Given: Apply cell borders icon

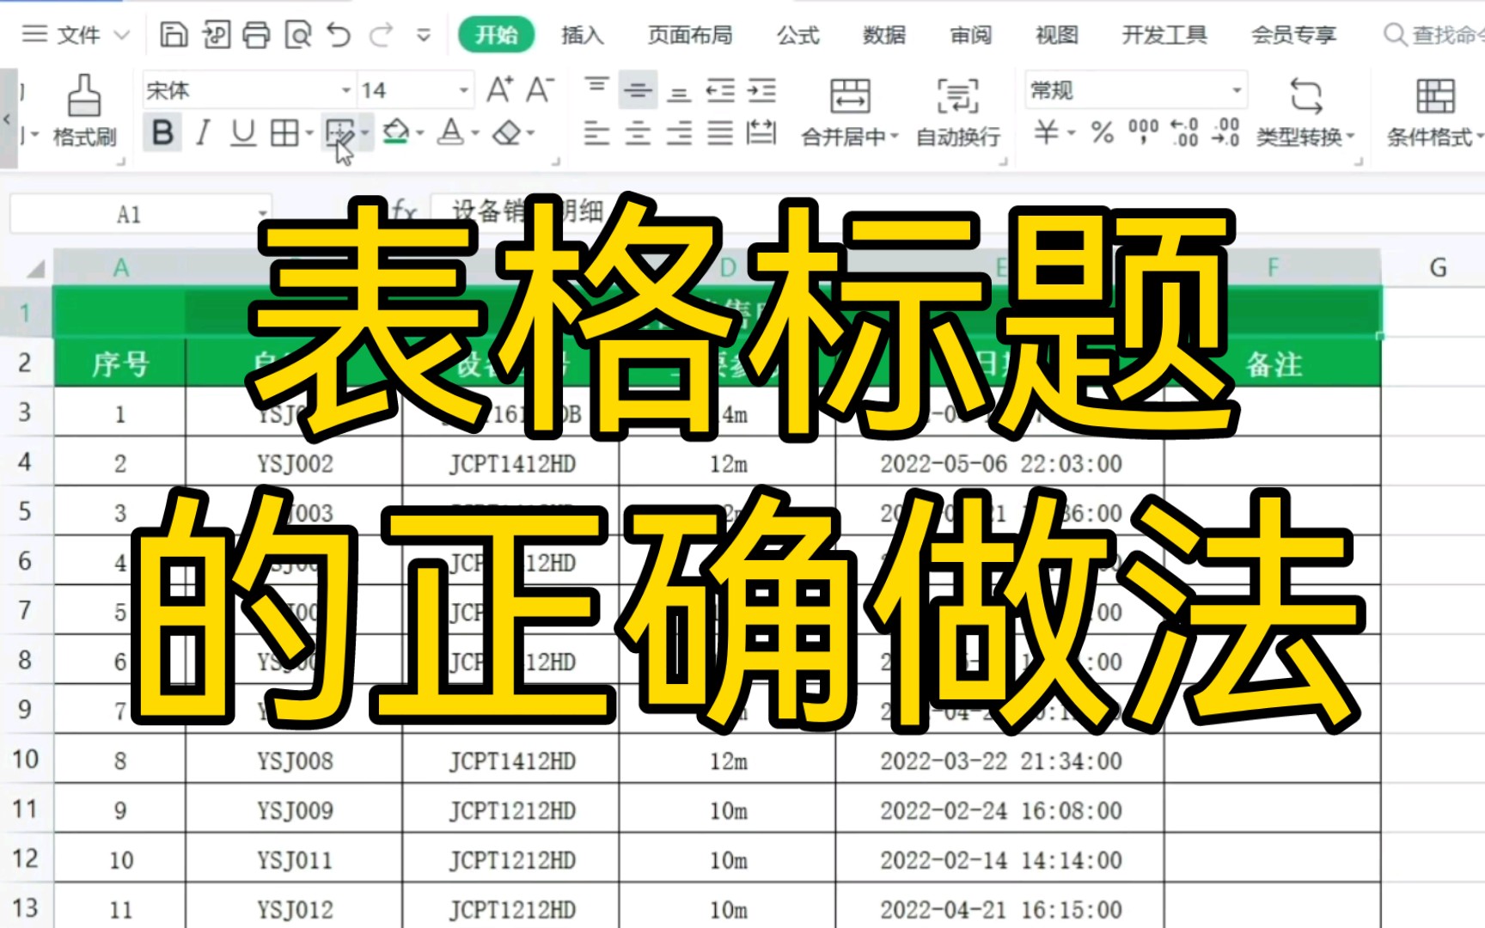Looking at the screenshot, I should [x=284, y=133].
